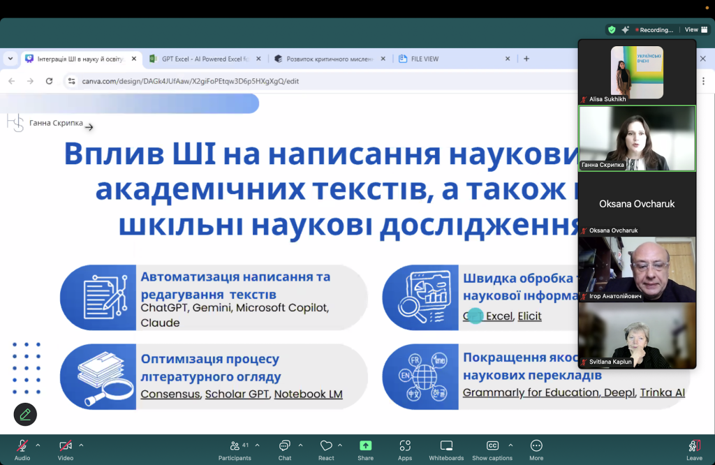Open the Scholar GPT link

pos(237,394)
